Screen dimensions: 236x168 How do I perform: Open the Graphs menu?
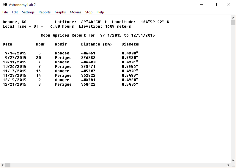(x=60, y=12)
